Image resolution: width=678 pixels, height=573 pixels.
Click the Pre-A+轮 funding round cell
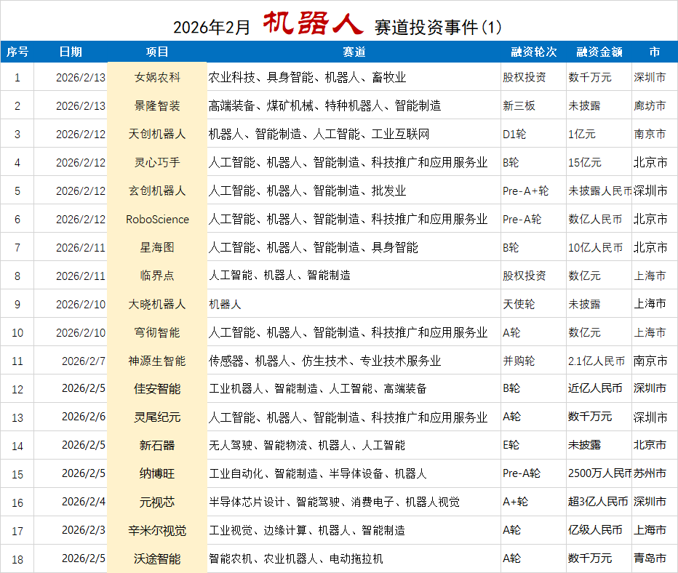pyautogui.click(x=533, y=191)
